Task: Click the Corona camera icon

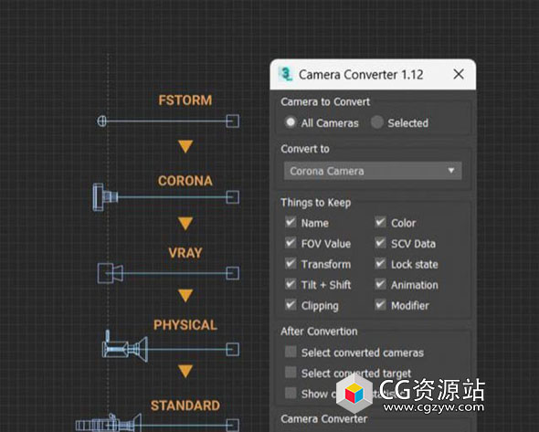Action: (105, 197)
